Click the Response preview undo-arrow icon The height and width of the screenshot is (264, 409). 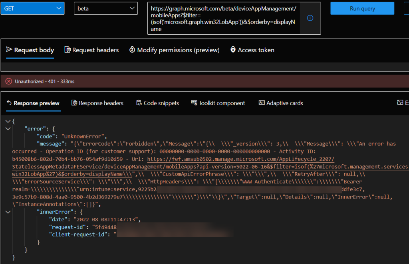click(9, 103)
